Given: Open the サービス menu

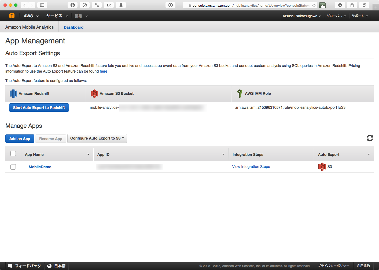Looking at the screenshot, I should pyautogui.click(x=57, y=16).
